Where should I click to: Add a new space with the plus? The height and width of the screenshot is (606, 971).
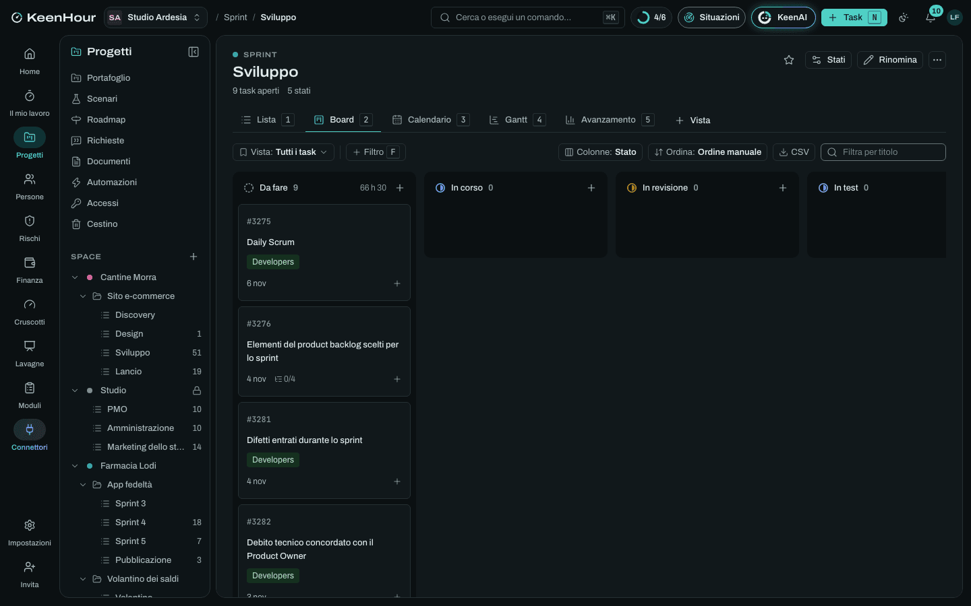pos(194,257)
